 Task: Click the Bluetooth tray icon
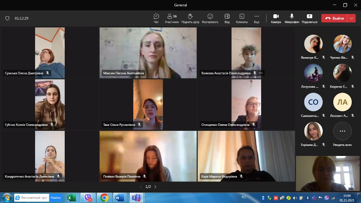tap(307, 198)
